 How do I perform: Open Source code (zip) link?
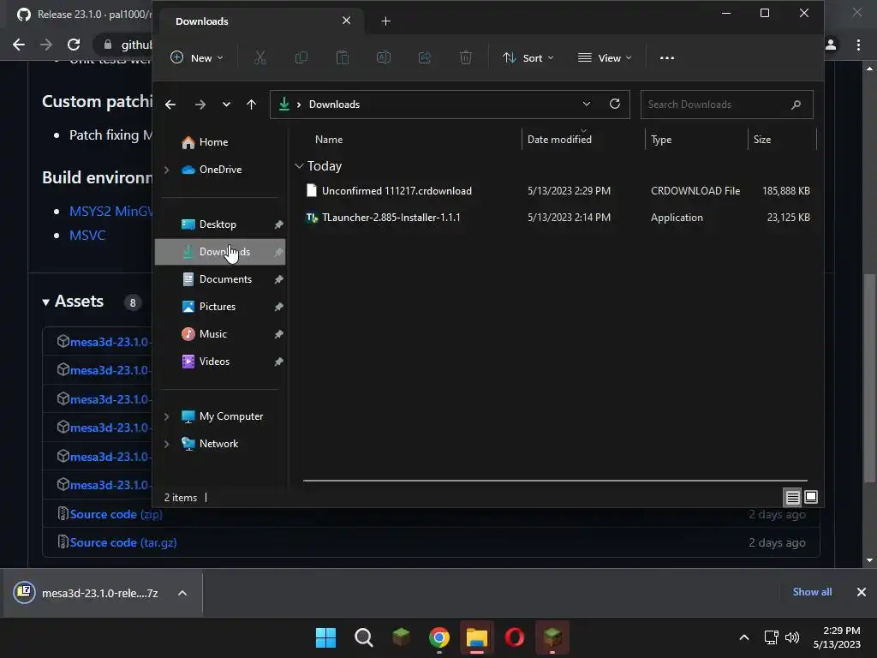116,514
